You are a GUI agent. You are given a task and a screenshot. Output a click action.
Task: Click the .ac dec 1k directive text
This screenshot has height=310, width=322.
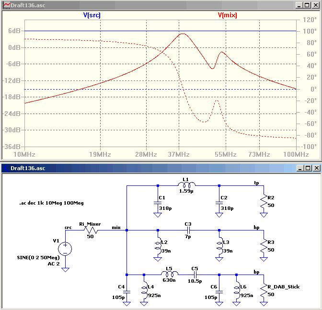(x=51, y=203)
